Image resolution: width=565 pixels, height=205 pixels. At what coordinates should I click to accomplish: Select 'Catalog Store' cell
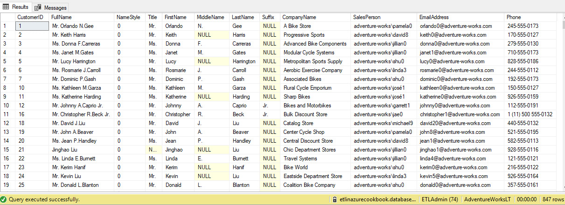click(315, 123)
